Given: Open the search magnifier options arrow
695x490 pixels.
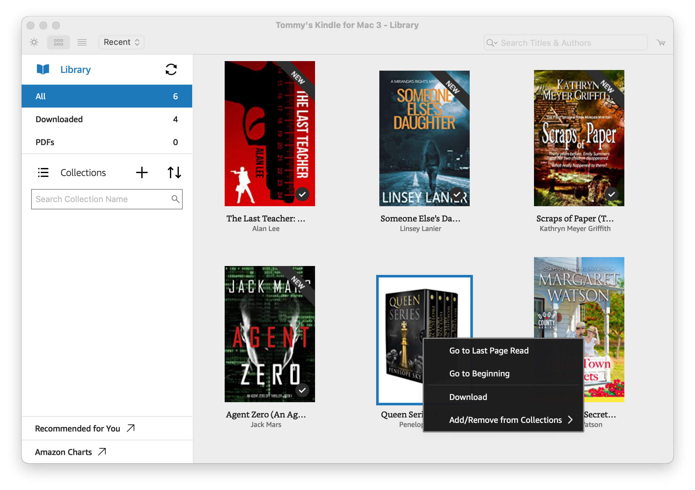Looking at the screenshot, I should tap(492, 43).
